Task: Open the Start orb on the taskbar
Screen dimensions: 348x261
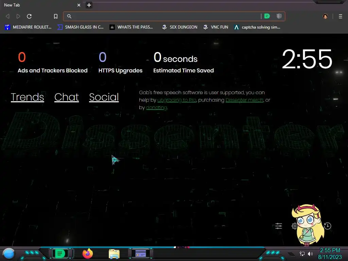Action: click(9, 254)
